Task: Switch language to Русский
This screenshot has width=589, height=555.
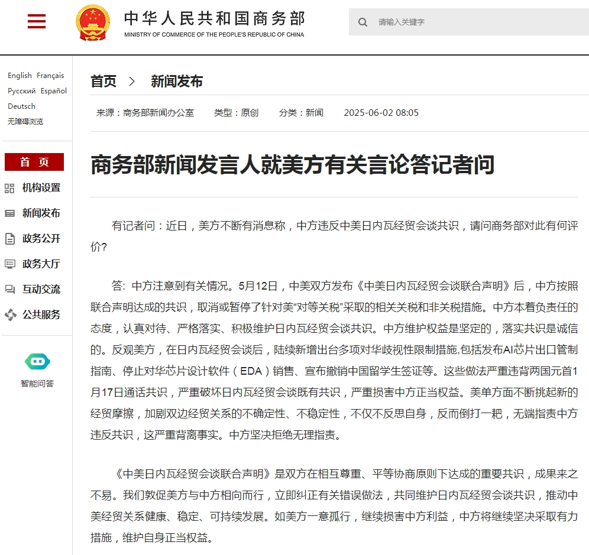Action: 22,91
